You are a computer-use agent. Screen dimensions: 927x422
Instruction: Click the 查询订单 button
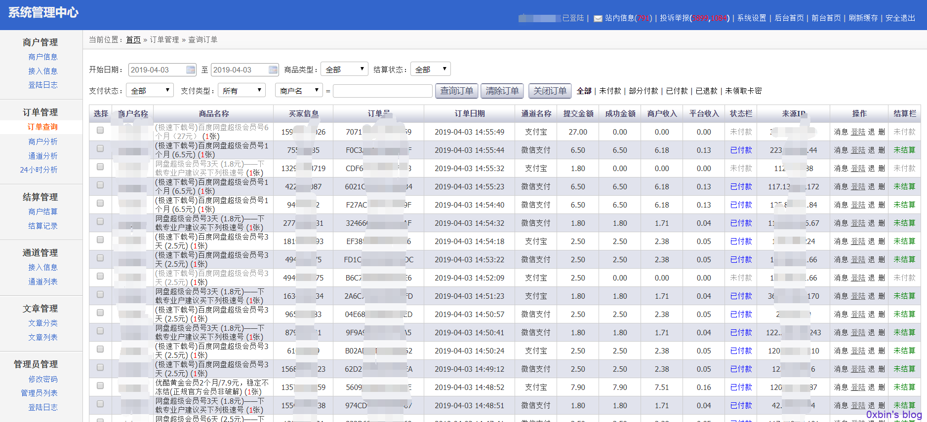457,91
